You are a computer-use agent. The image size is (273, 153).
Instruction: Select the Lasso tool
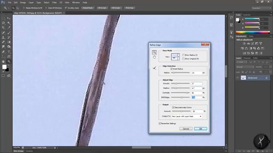3,23
